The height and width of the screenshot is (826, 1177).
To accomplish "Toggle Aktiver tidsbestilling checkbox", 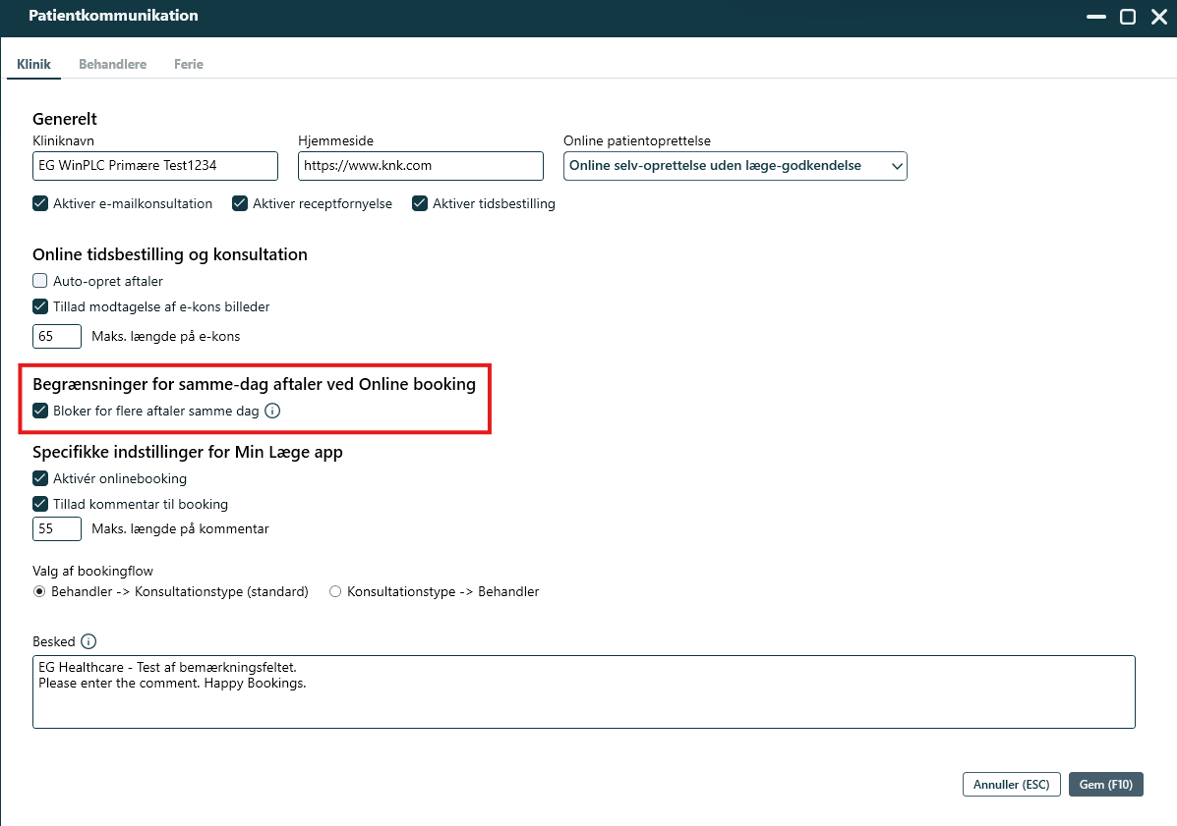I will pyautogui.click(x=420, y=203).
